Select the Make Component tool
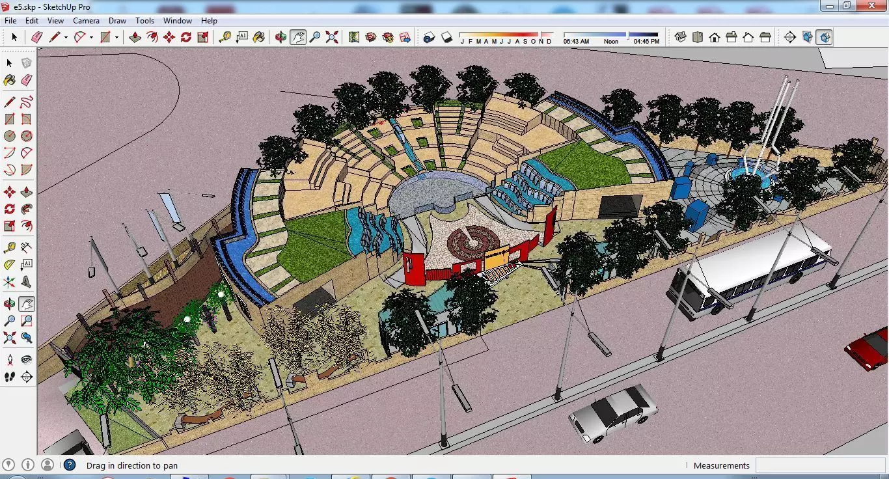Image resolution: width=889 pixels, height=479 pixels. coord(26,63)
